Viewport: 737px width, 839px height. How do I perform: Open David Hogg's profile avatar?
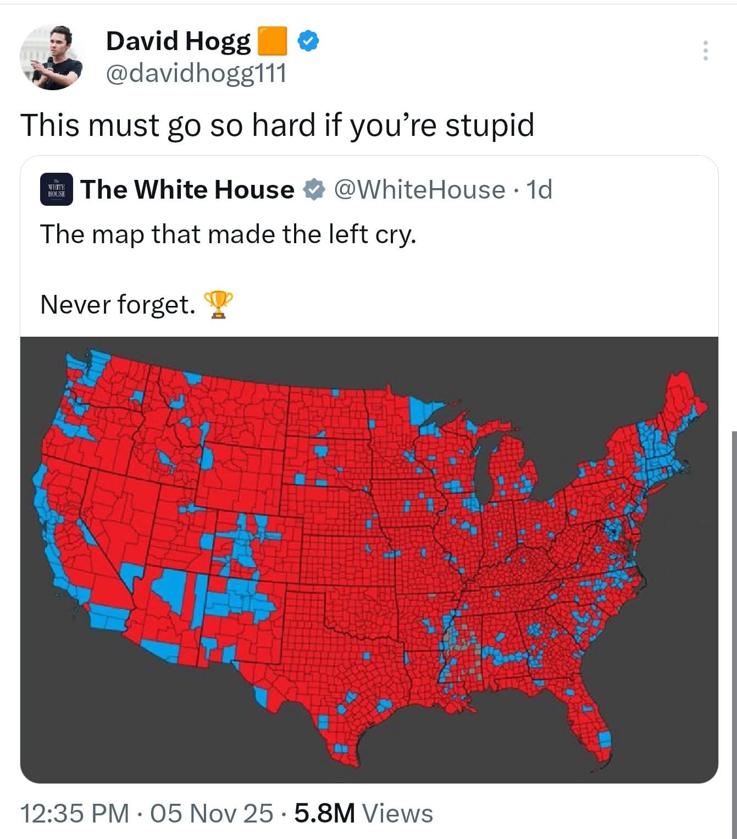pos(51,57)
